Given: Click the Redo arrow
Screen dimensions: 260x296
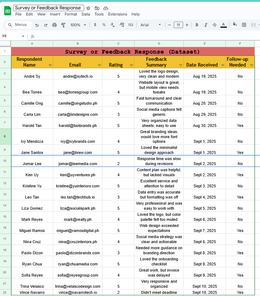Looking at the screenshot, I should [46, 25].
